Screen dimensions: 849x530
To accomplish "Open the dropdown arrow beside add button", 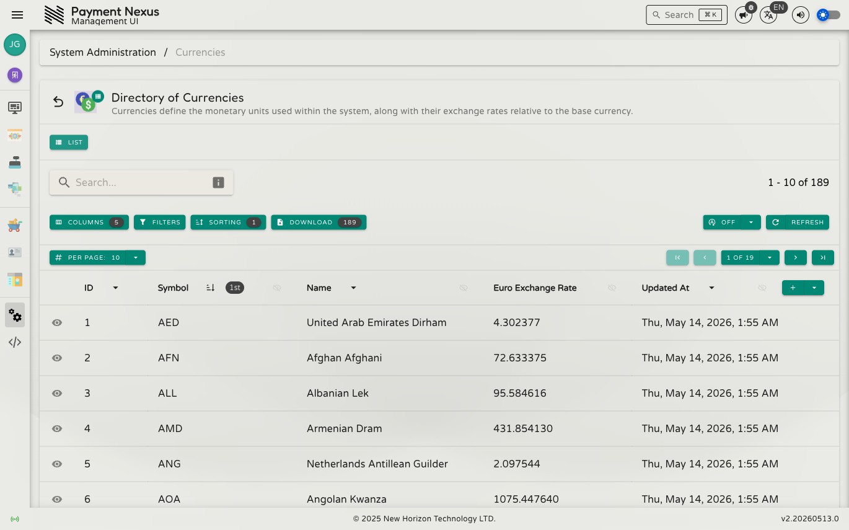I will point(814,288).
